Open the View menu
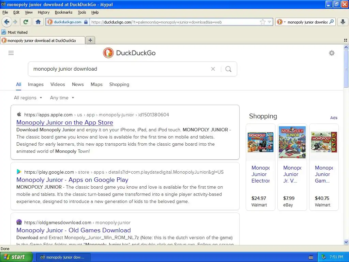The width and height of the screenshot is (349, 262). click(29, 12)
